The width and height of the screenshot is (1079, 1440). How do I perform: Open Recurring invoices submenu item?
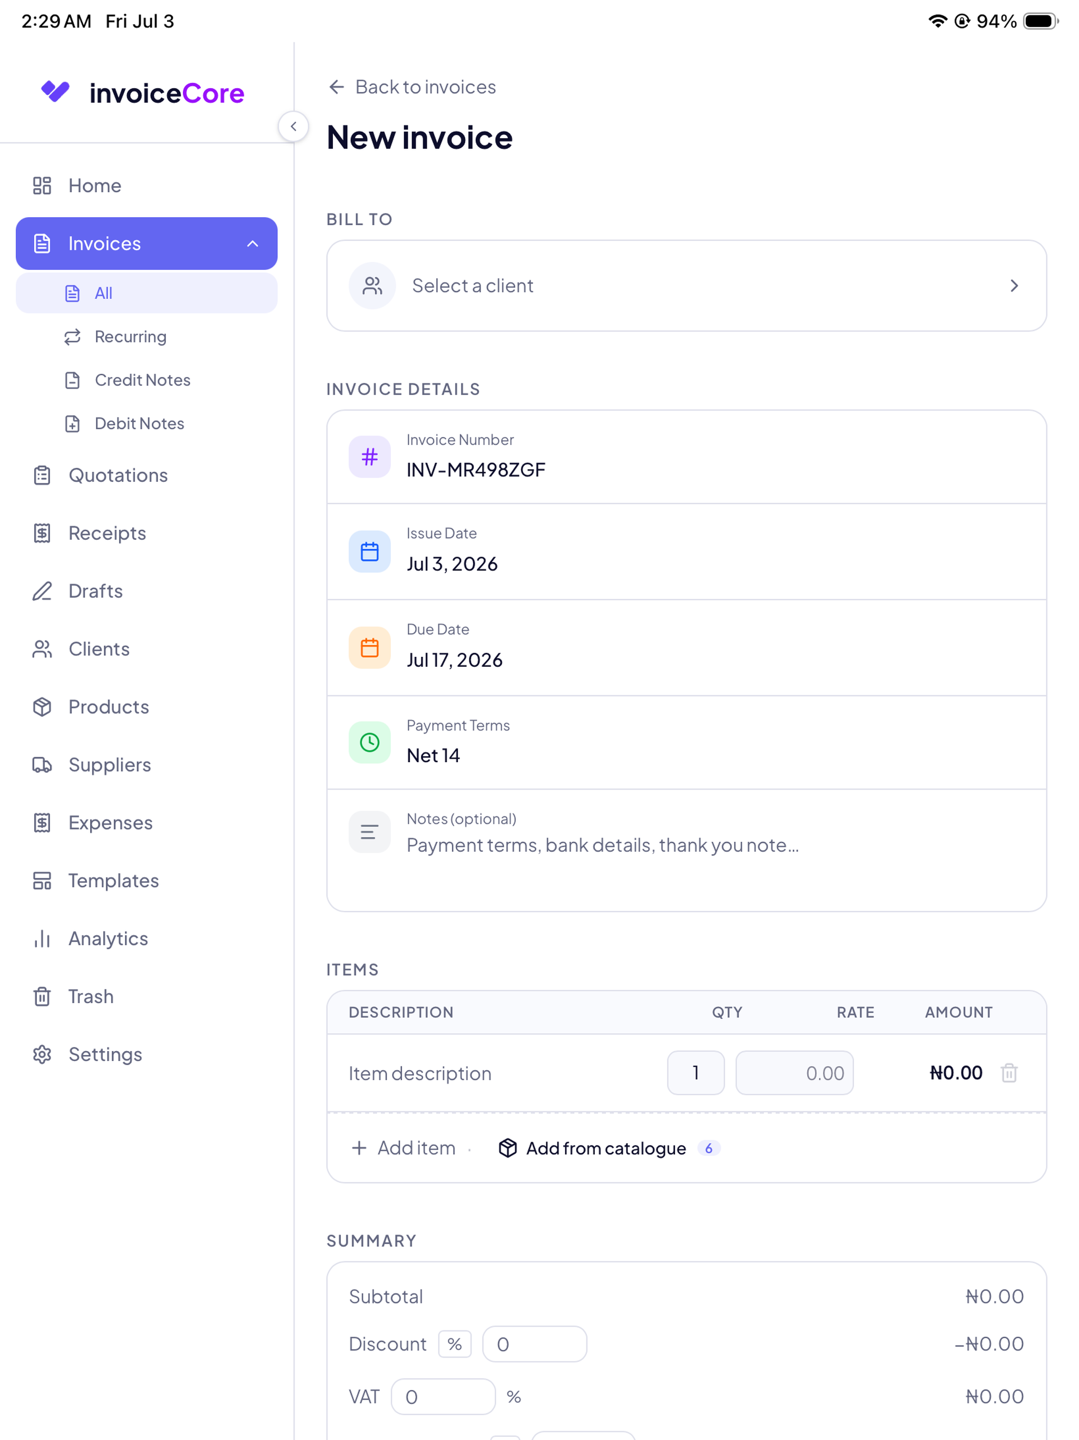coord(146,337)
